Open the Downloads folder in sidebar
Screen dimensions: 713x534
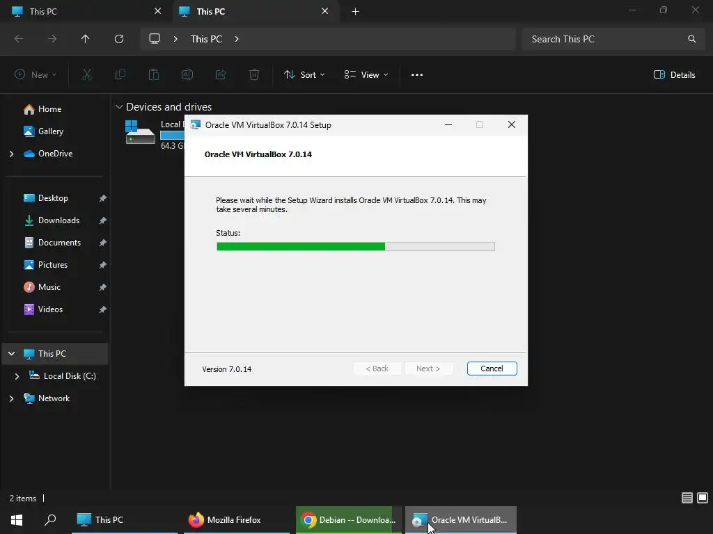(x=58, y=220)
